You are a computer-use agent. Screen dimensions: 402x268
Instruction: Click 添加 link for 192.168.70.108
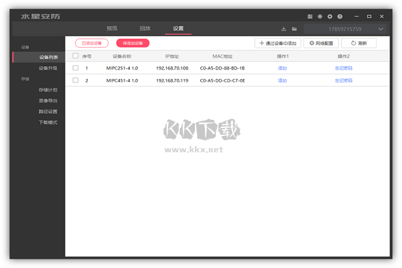click(282, 68)
